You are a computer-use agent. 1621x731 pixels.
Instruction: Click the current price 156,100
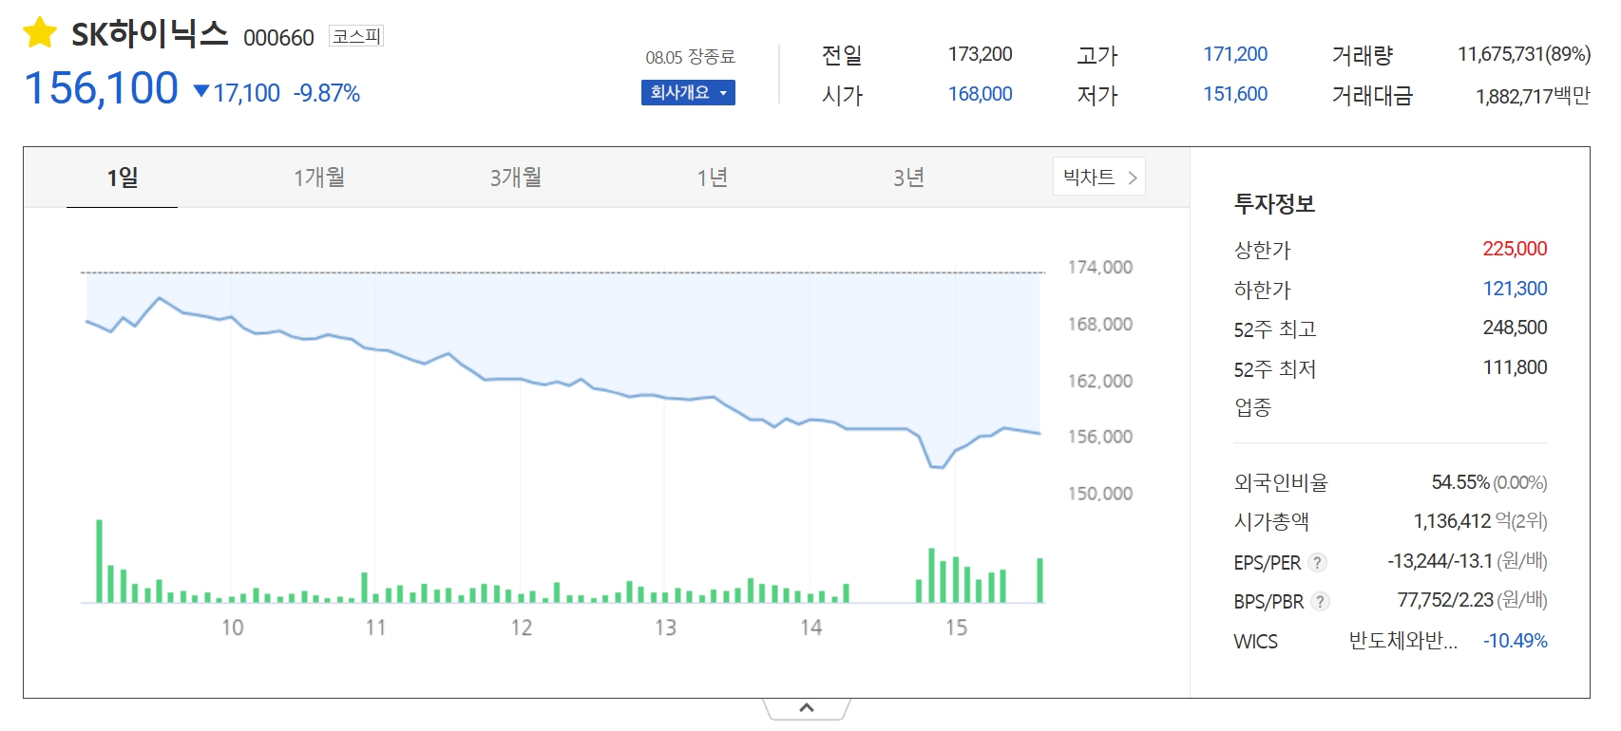(x=101, y=88)
